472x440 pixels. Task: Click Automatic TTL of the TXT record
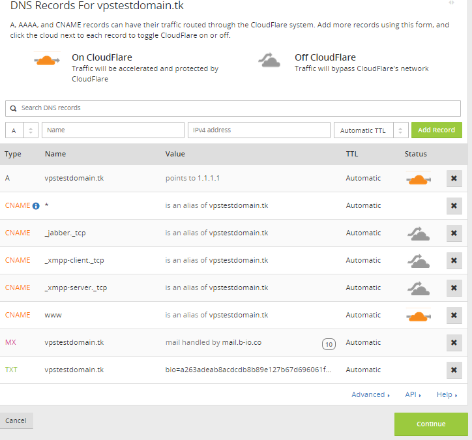click(x=363, y=370)
